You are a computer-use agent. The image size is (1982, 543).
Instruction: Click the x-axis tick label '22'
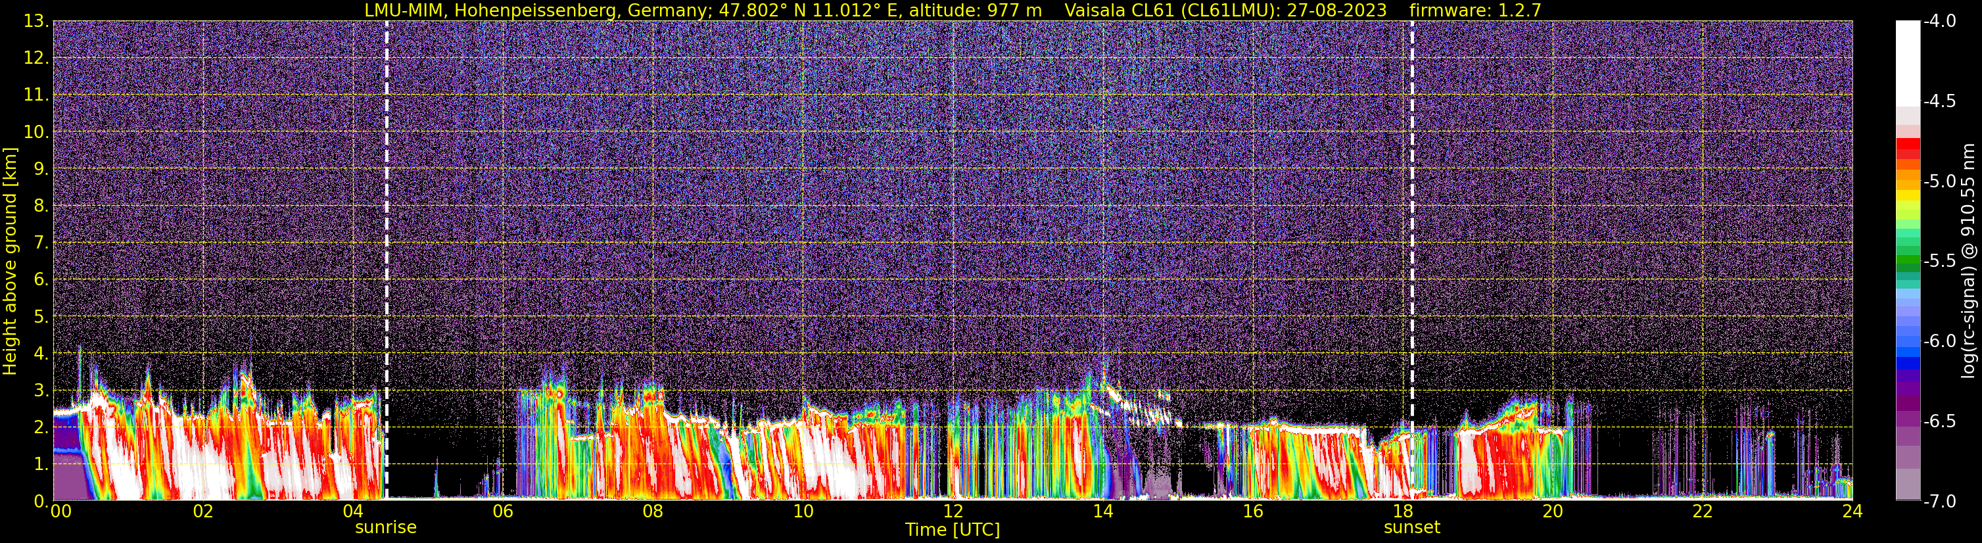click(1703, 511)
